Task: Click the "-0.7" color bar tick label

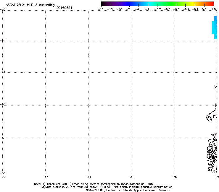Action: point(157,9)
